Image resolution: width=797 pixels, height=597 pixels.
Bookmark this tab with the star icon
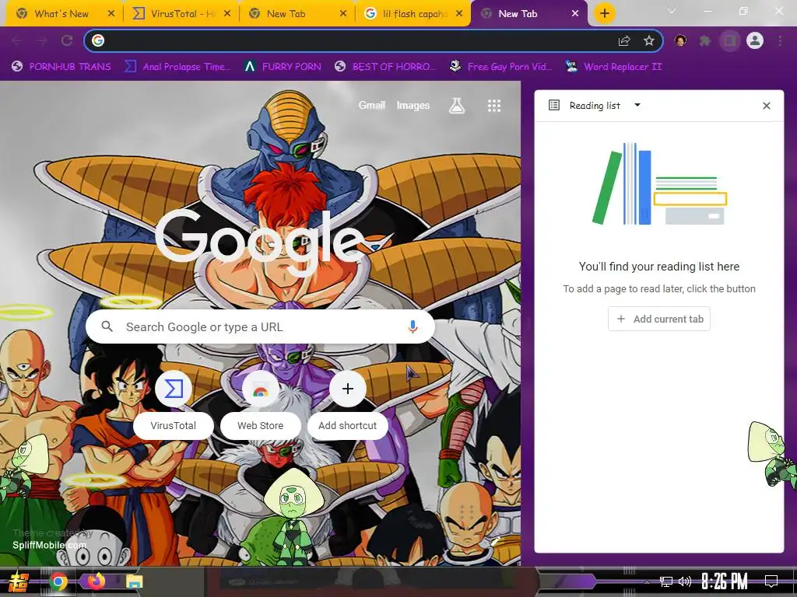pyautogui.click(x=648, y=40)
